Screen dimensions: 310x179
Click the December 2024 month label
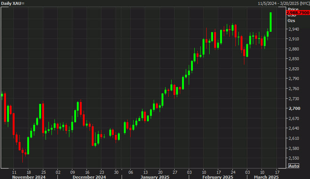89,177
